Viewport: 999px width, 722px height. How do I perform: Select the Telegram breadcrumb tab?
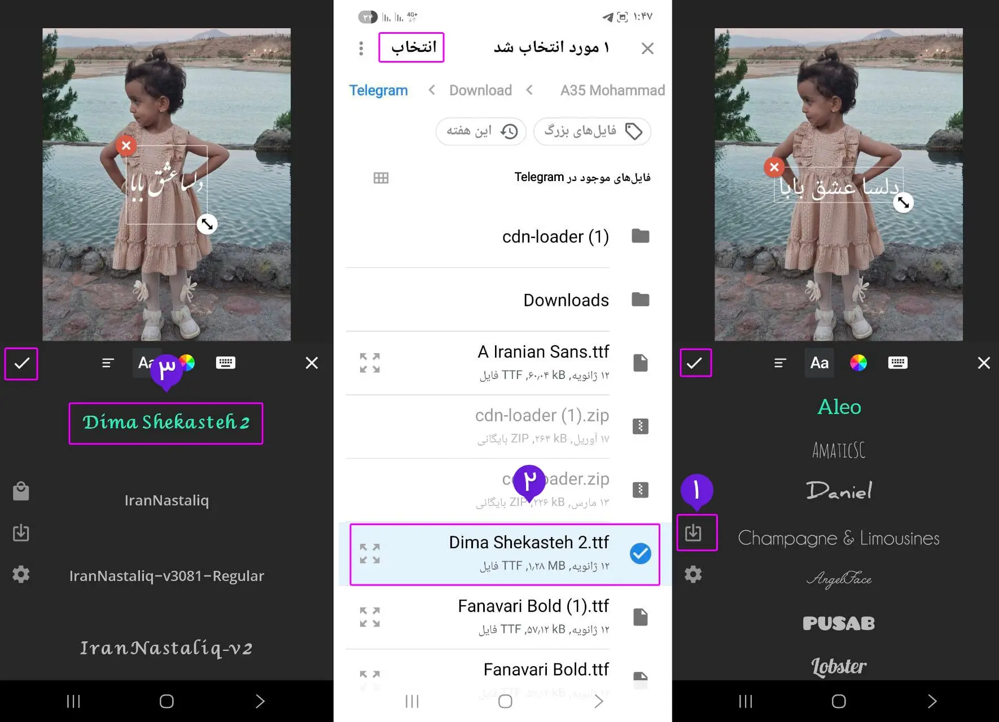(x=378, y=90)
